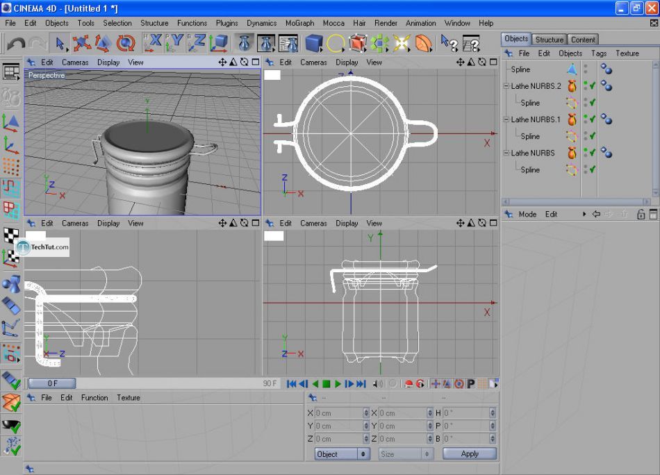Toggle the Y axis lock
This screenshot has width=660, height=475.
pos(174,43)
